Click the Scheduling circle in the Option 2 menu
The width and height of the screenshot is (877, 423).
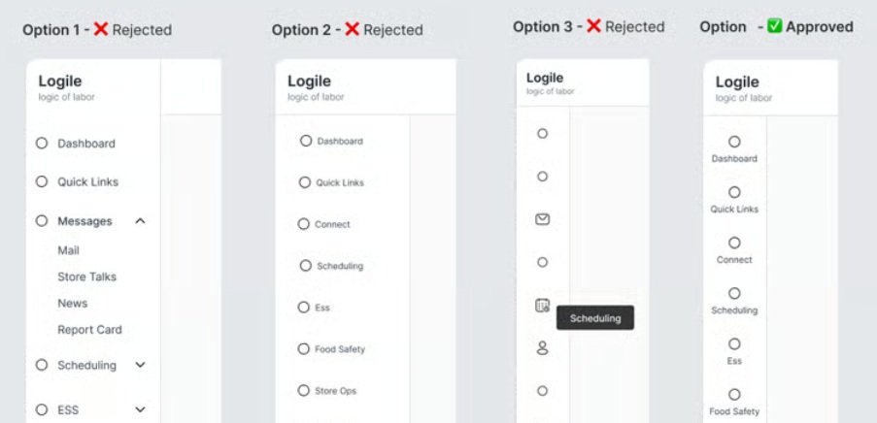click(x=306, y=266)
